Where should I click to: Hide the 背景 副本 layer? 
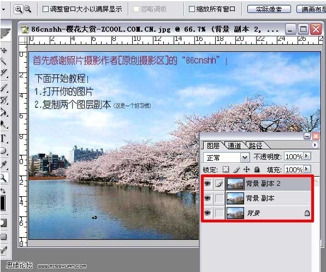208,198
